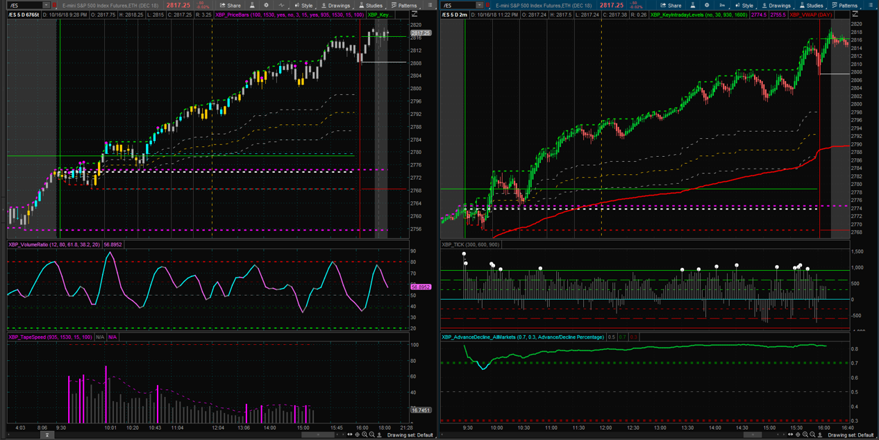
Task: Open the left chart's rightmost toolbar menu icon
Action: [x=430, y=6]
